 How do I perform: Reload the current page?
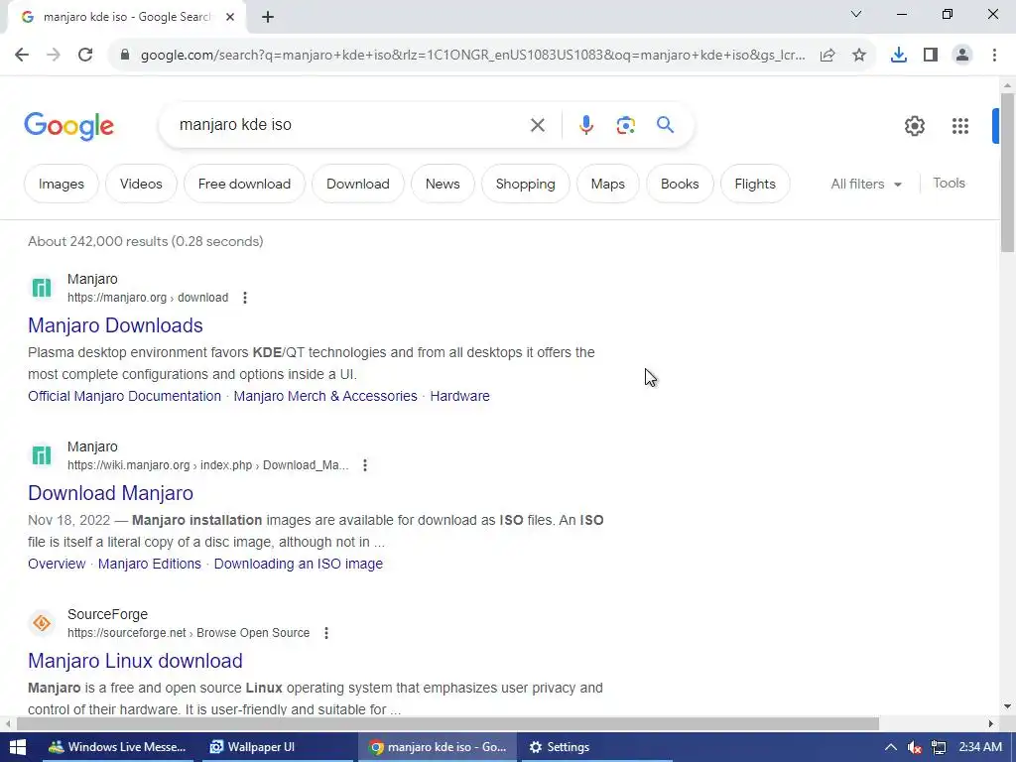(85, 56)
